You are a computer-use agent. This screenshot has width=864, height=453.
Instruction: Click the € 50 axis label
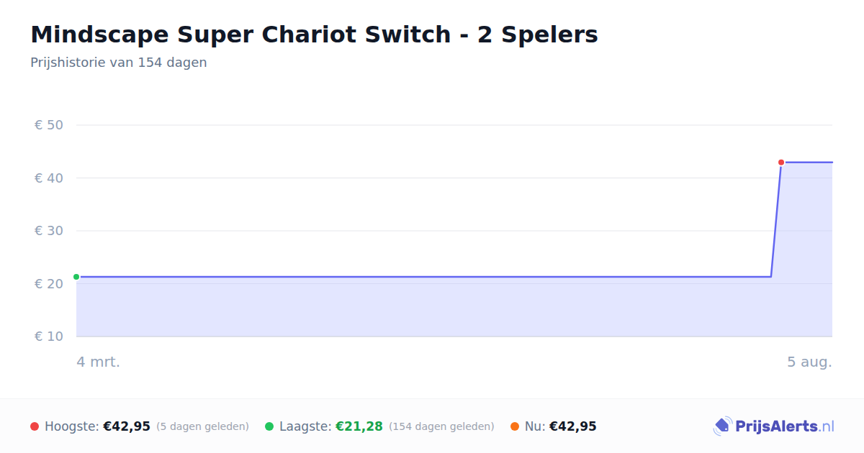pos(49,125)
